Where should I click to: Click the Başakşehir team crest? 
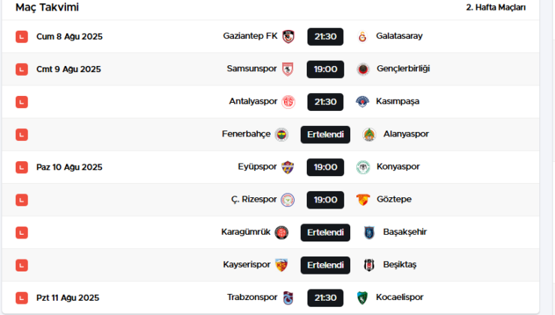(x=369, y=232)
